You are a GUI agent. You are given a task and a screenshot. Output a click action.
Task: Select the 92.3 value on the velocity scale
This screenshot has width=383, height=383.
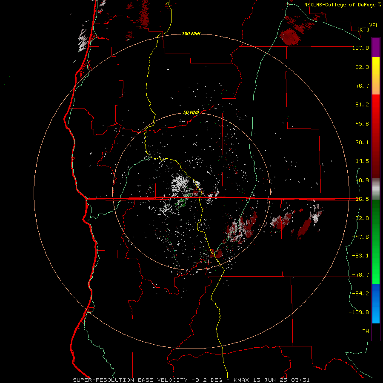(362, 67)
